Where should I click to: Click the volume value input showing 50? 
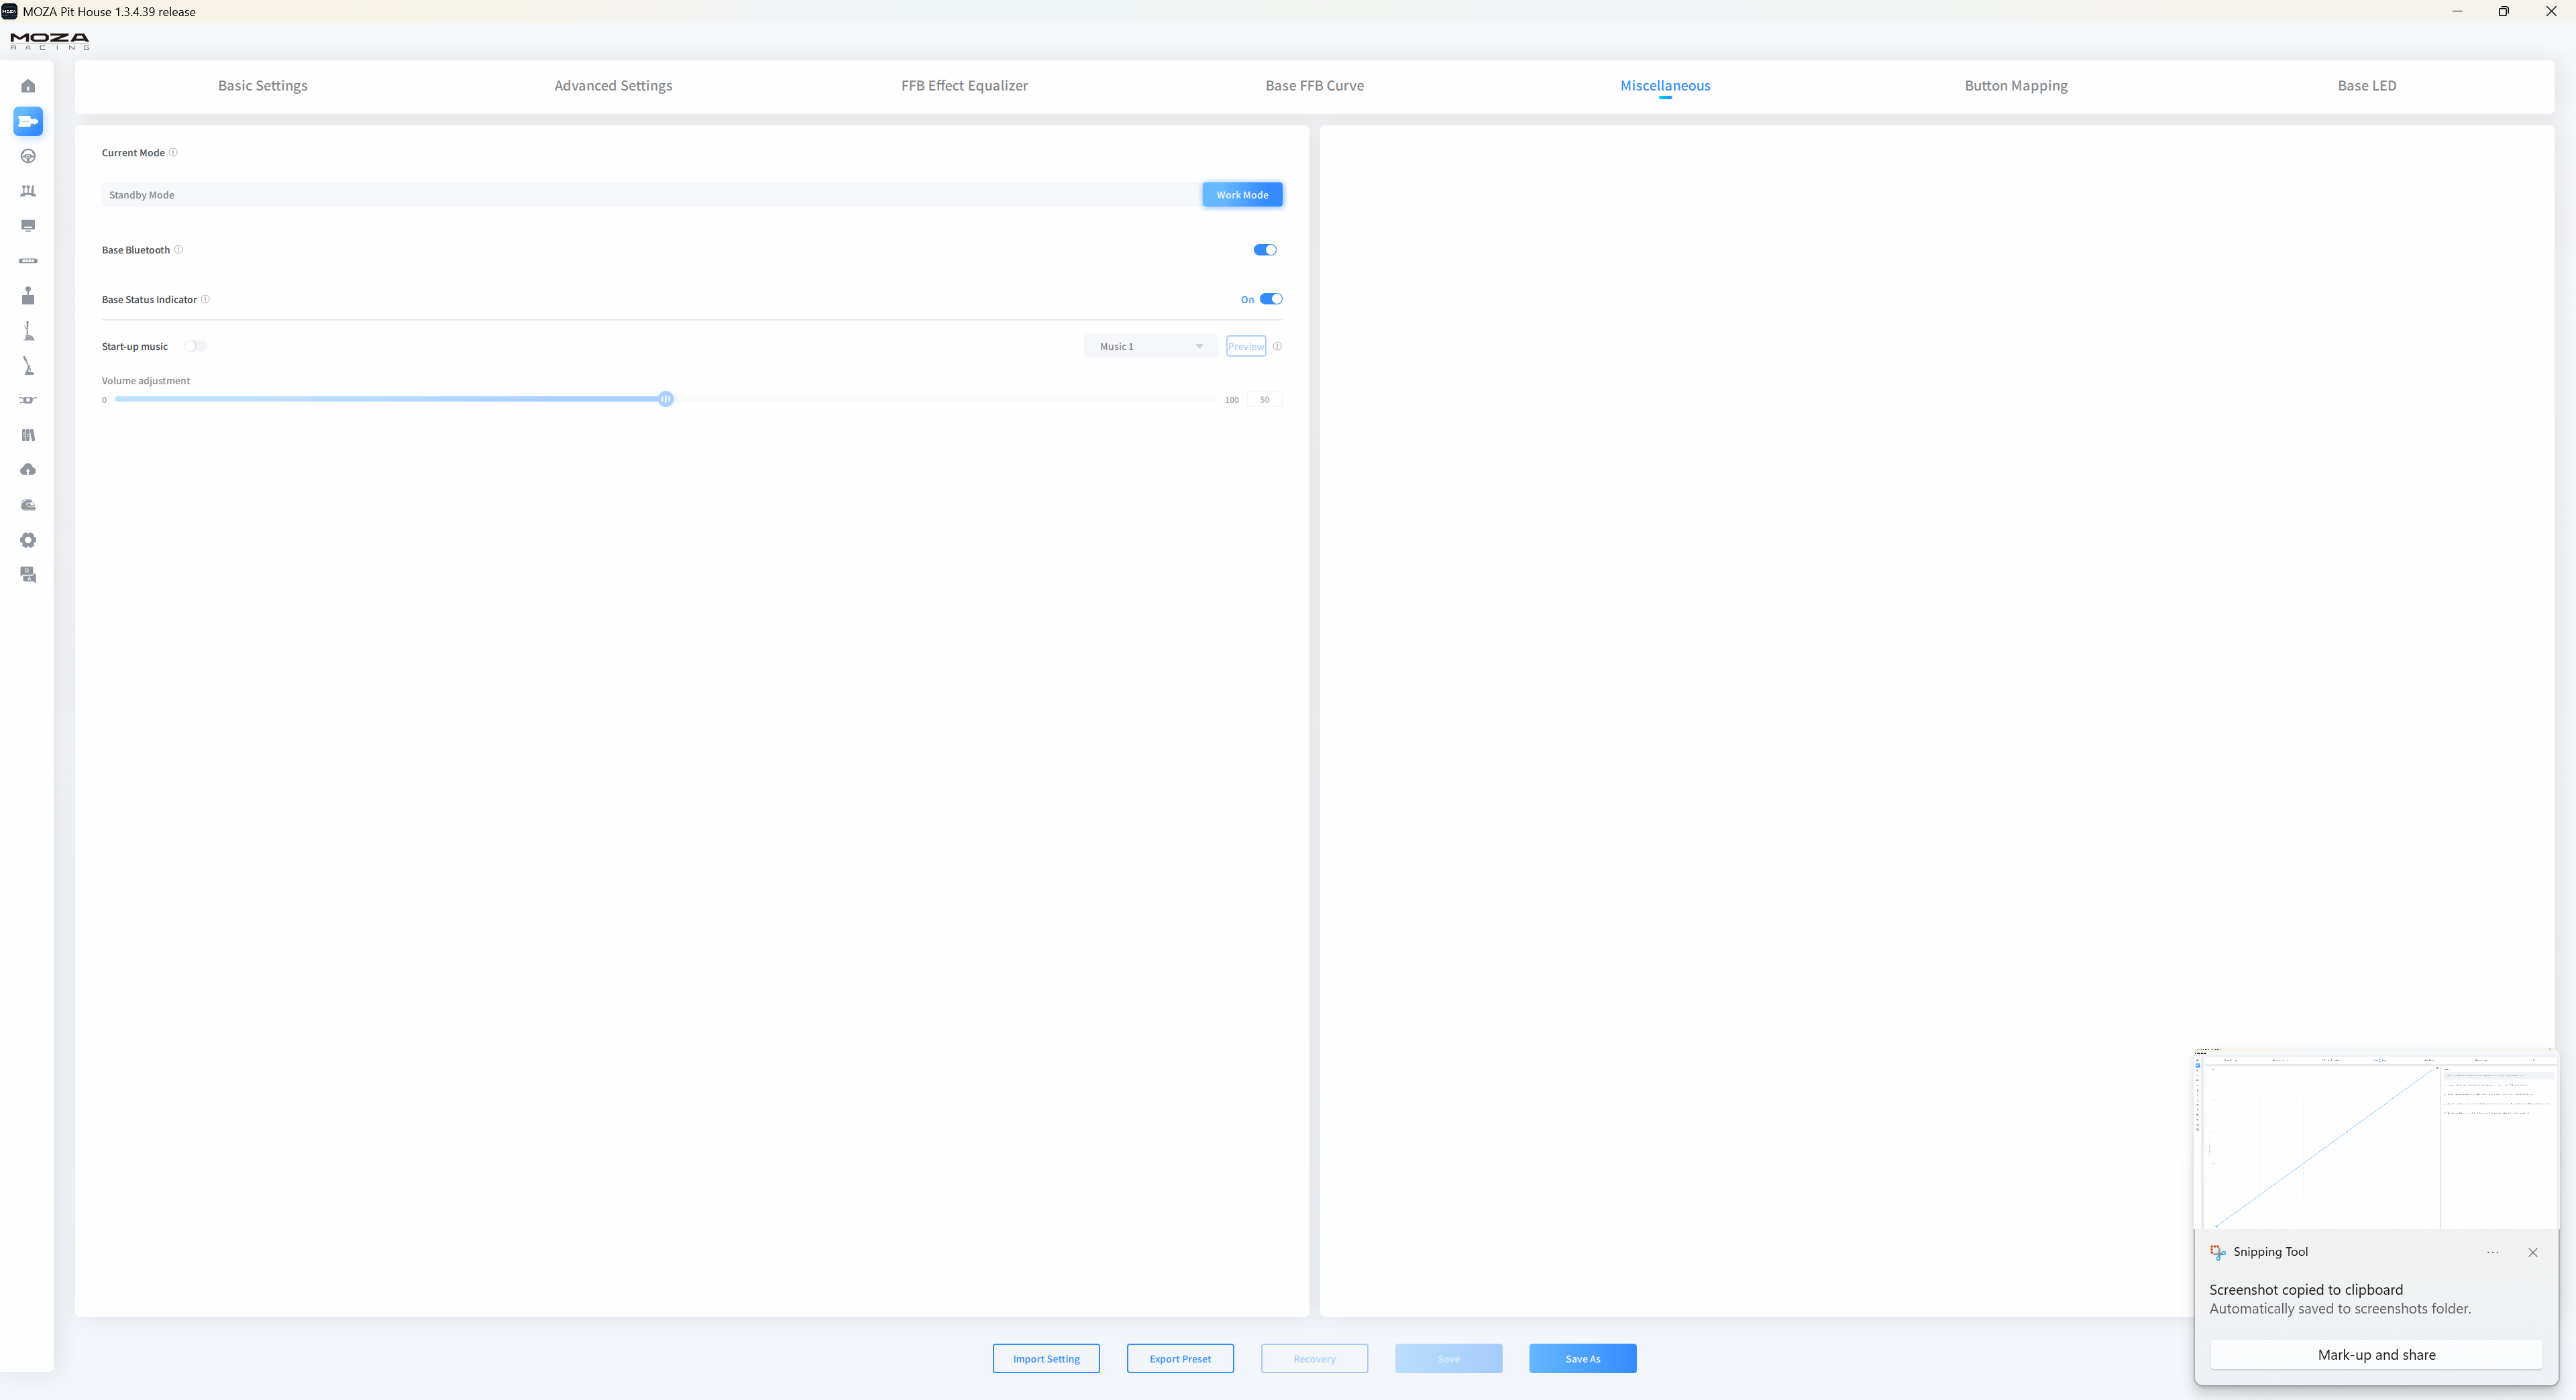[1264, 400]
